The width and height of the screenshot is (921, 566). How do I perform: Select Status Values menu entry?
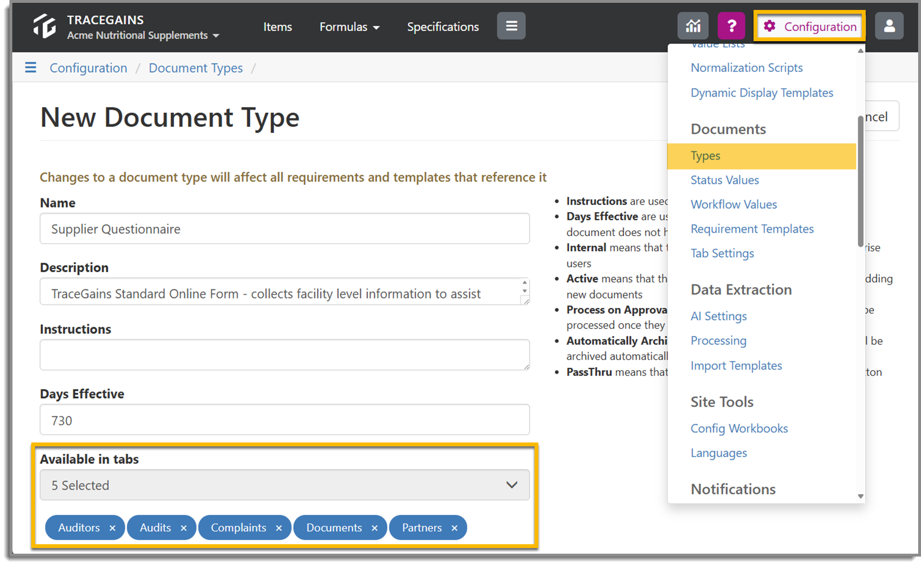click(x=725, y=180)
